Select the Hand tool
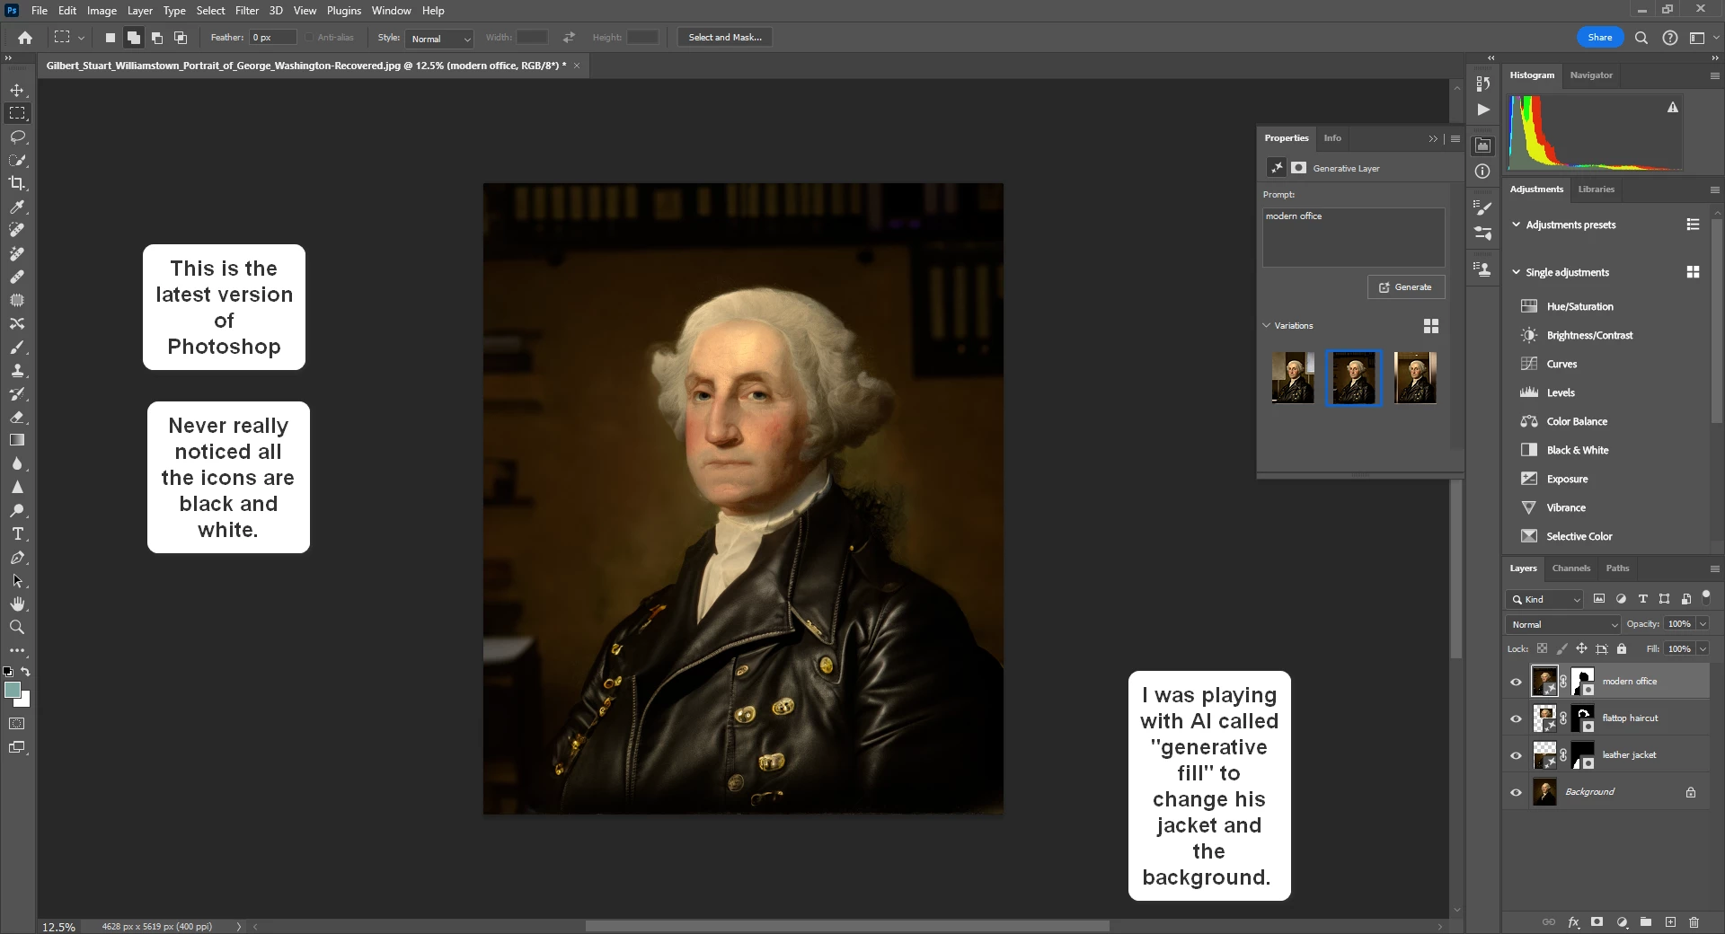This screenshot has height=934, width=1725. point(17,604)
